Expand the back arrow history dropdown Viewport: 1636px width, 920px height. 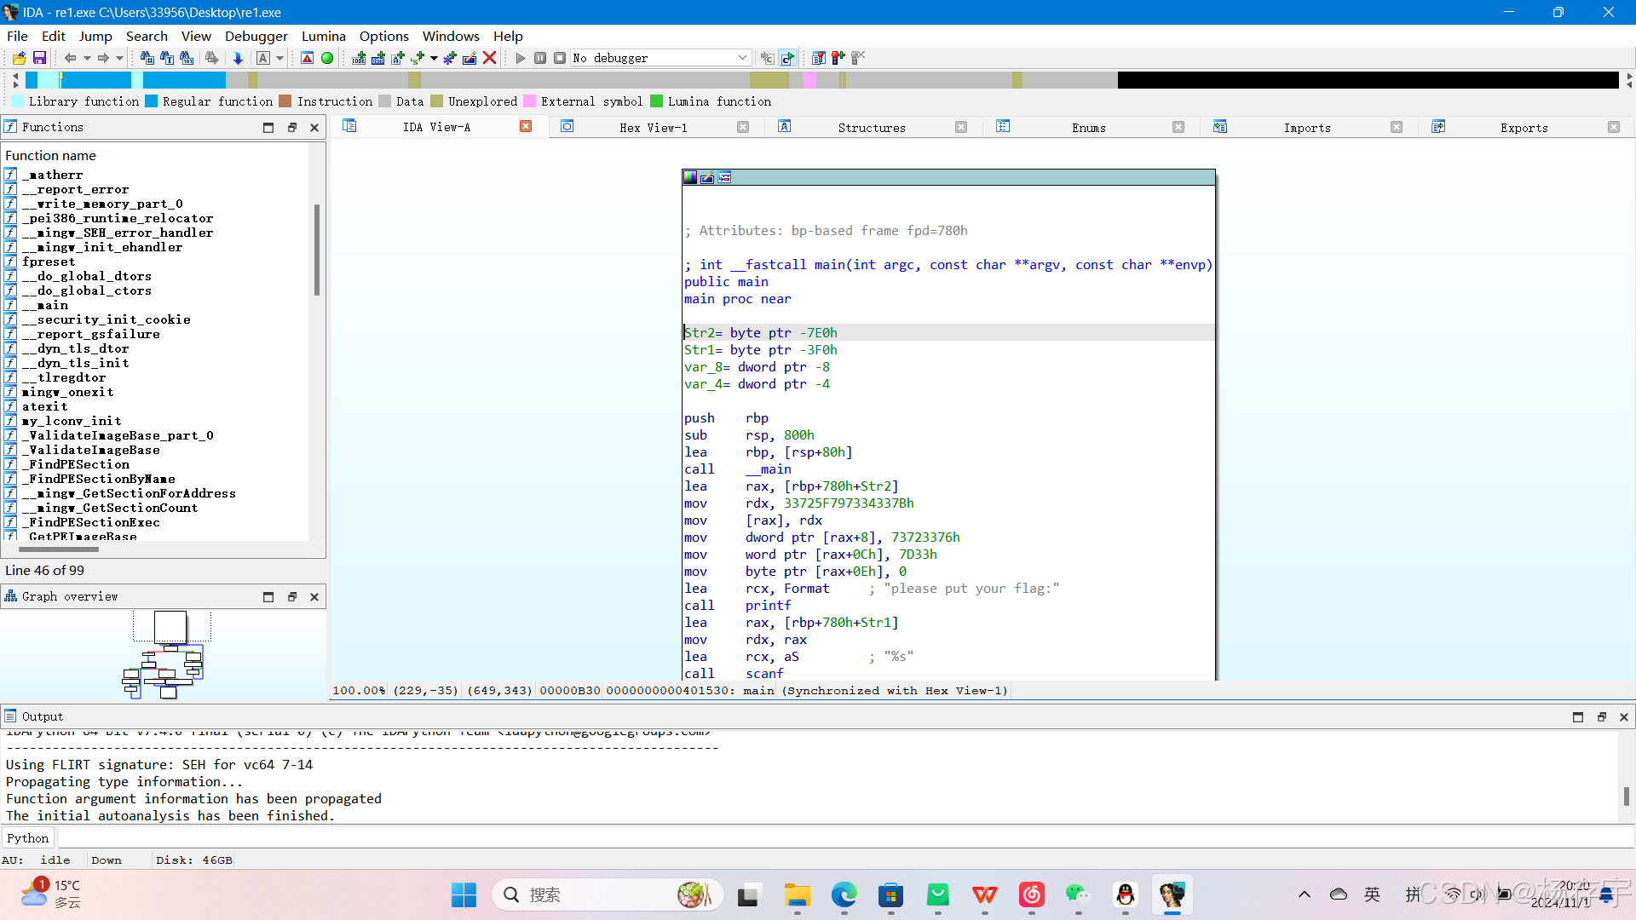[87, 58]
